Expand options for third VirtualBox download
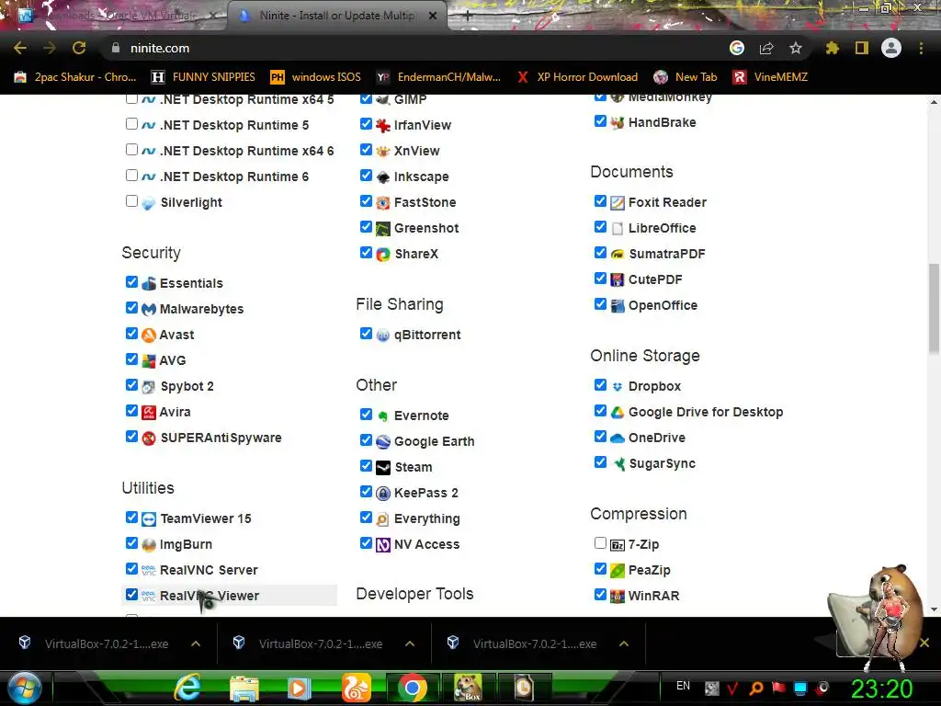 click(624, 643)
